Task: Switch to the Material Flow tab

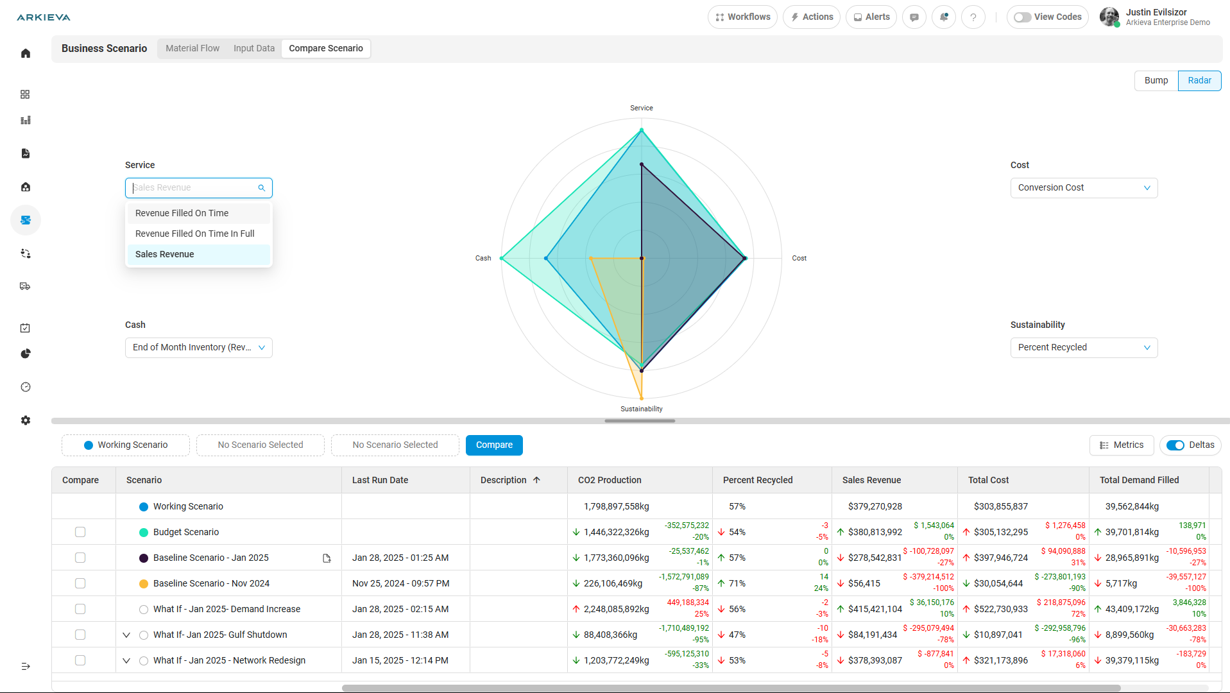Action: [192, 48]
